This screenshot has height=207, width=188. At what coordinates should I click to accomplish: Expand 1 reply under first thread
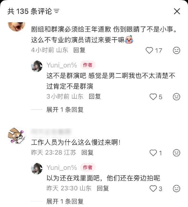(x=65, y=110)
